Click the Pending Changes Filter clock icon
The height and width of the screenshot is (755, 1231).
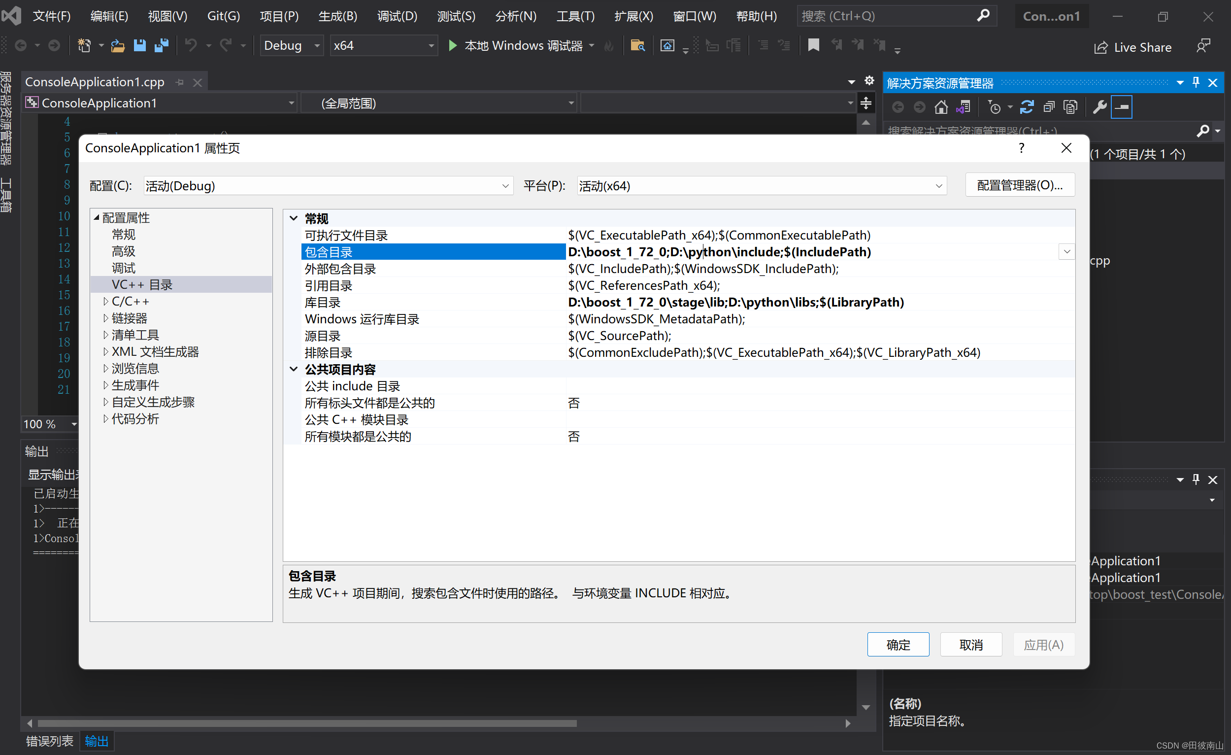tap(994, 107)
